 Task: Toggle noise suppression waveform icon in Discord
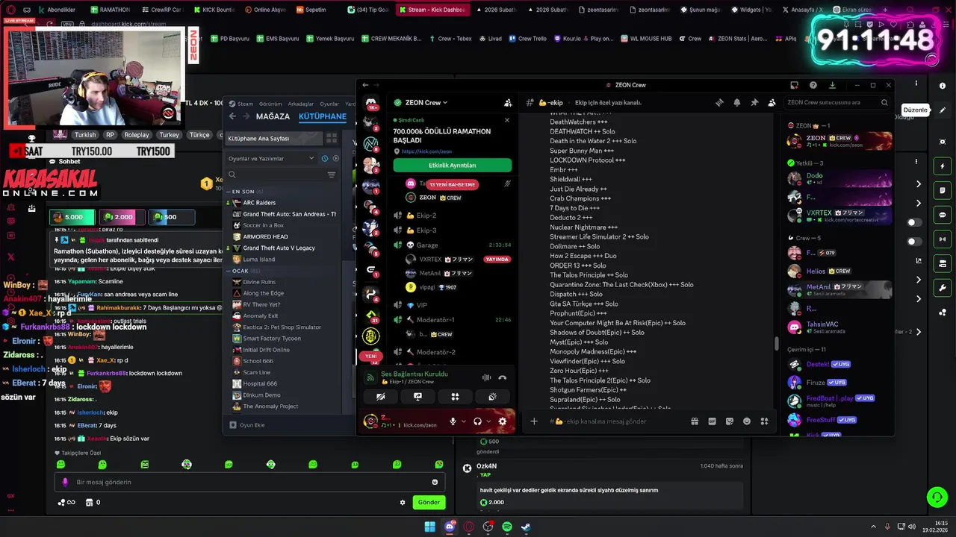tap(486, 378)
